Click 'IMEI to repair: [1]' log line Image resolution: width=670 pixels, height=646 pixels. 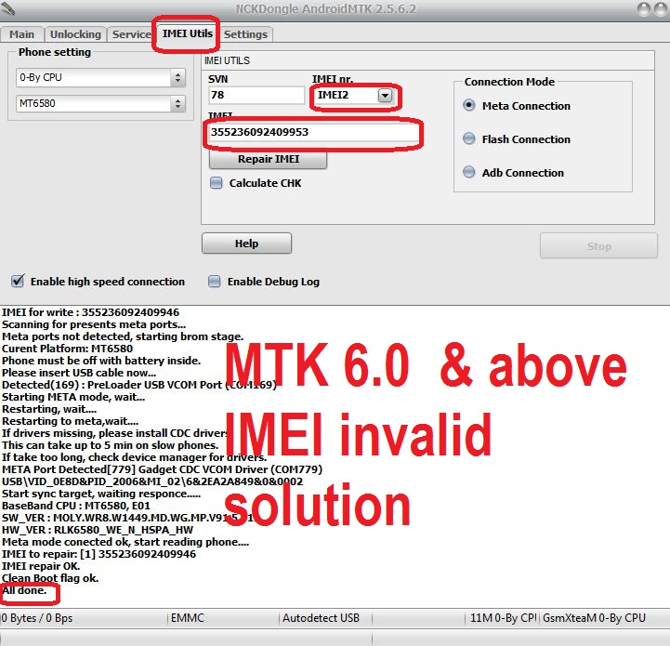click(x=99, y=554)
